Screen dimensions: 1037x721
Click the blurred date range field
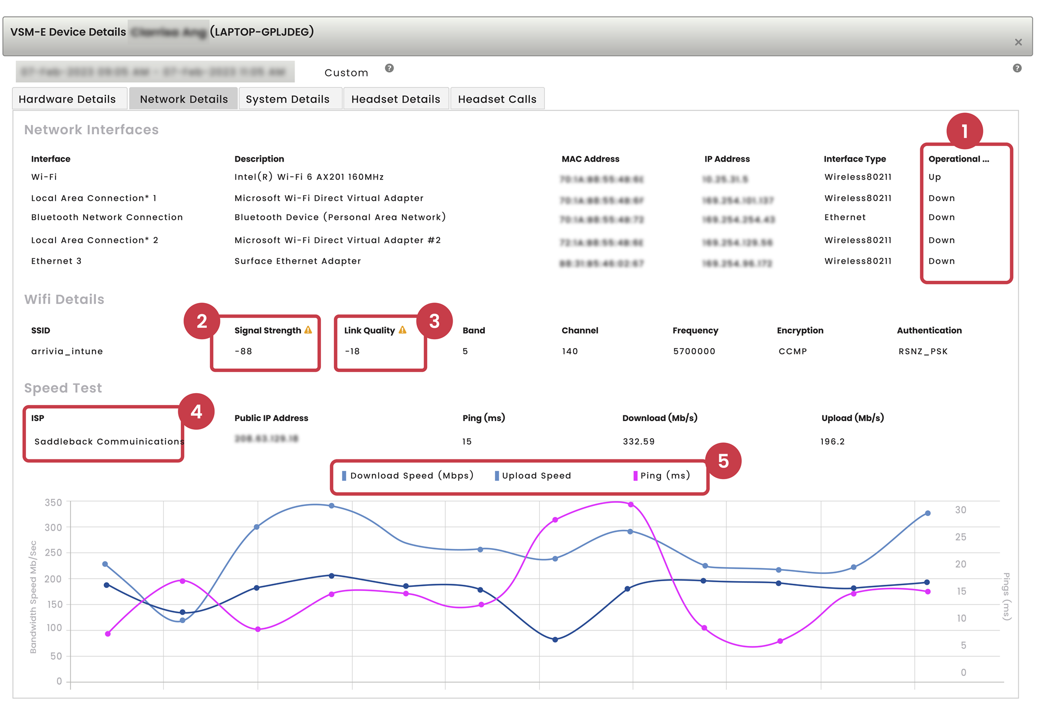click(x=155, y=72)
